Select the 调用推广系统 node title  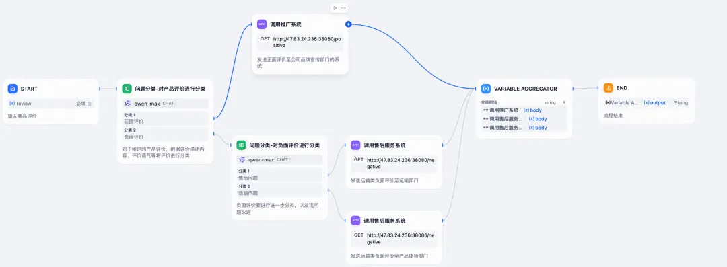(x=285, y=24)
